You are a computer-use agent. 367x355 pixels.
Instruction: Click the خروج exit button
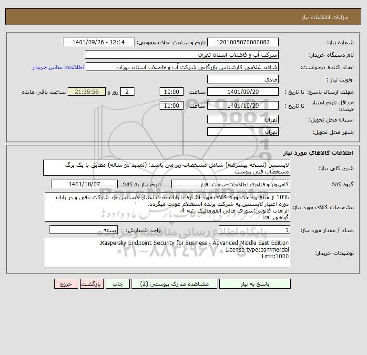coord(66,284)
